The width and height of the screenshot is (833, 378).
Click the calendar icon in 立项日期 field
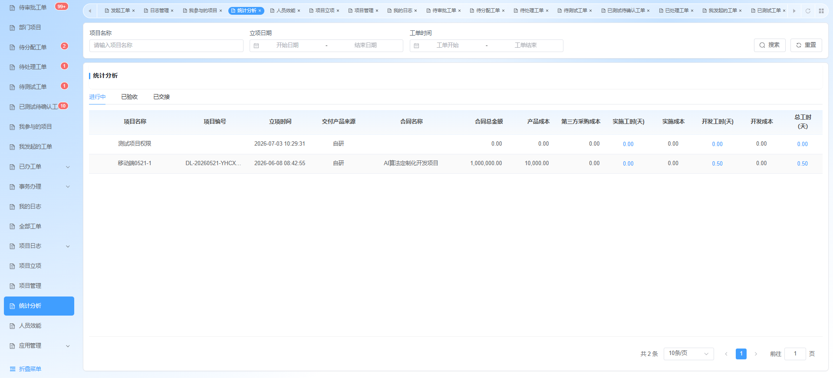point(256,46)
